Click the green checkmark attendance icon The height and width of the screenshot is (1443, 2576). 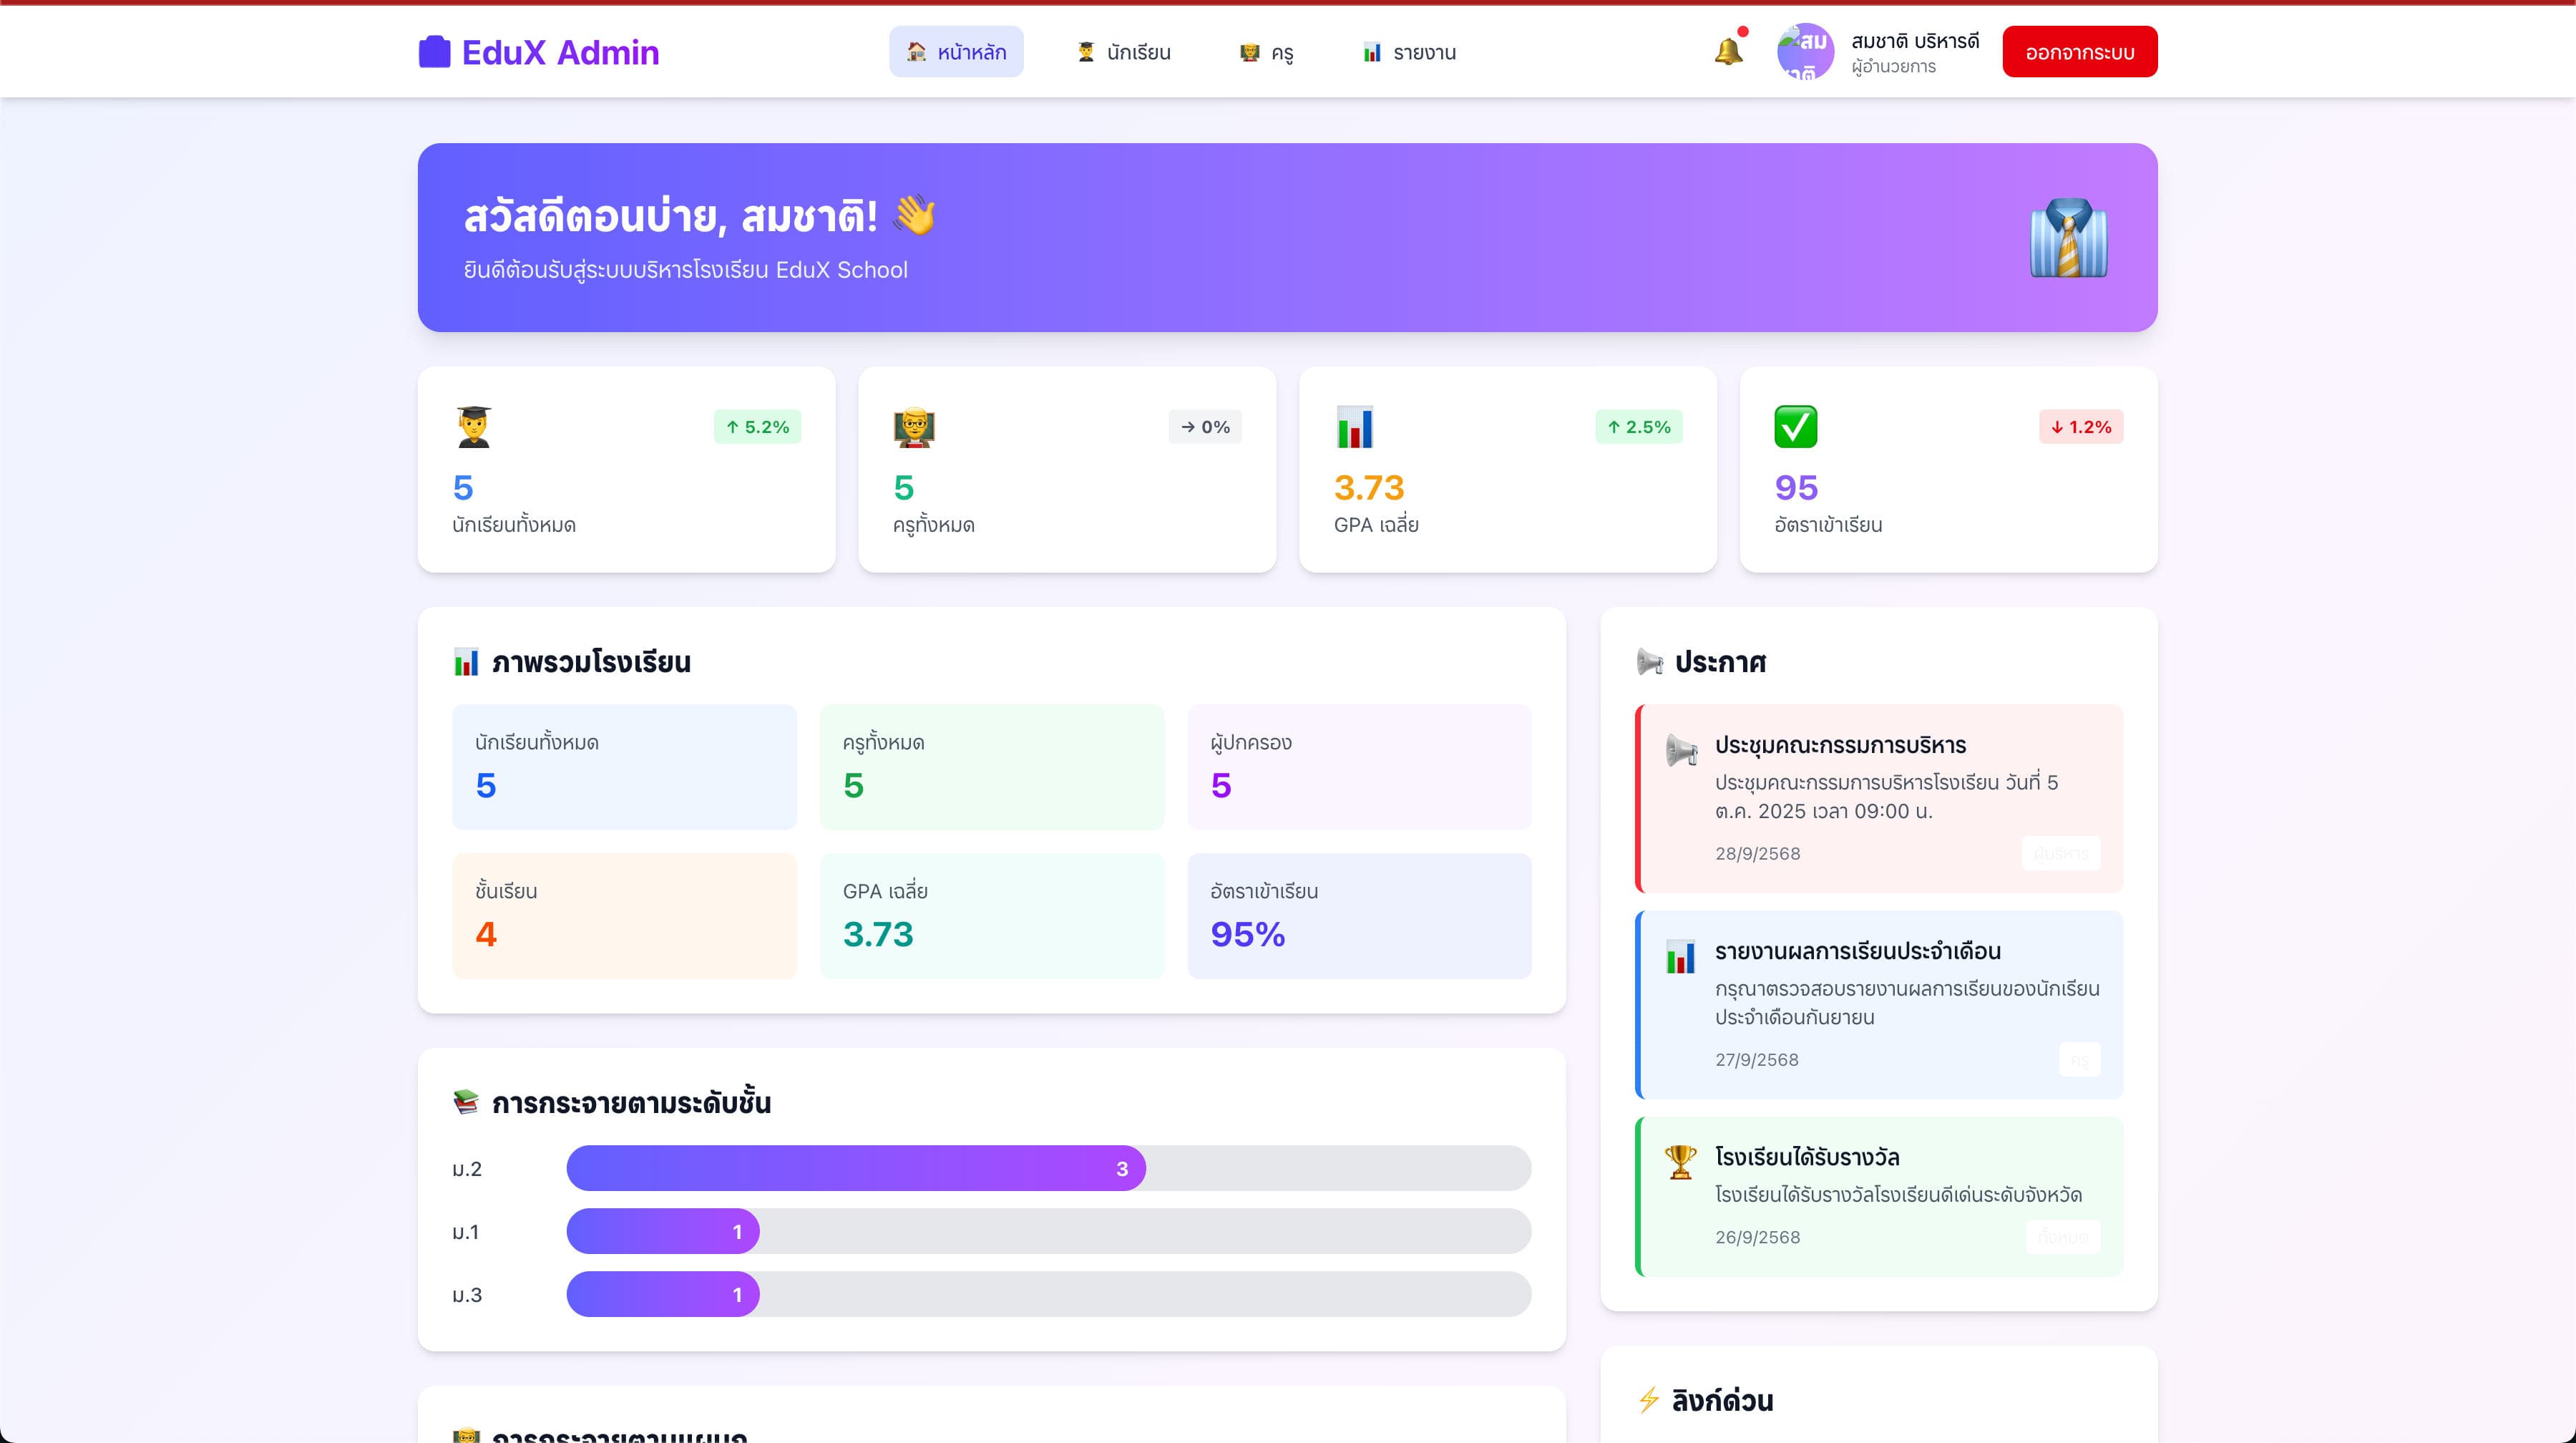click(x=1795, y=427)
